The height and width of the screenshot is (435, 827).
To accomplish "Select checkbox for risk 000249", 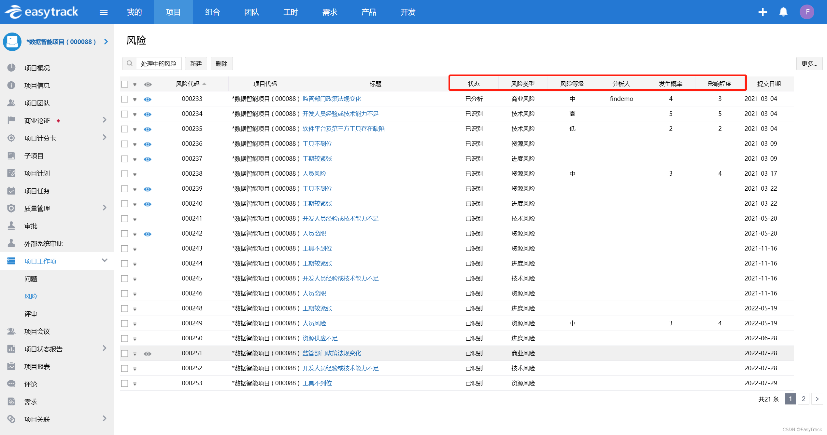I will coord(124,323).
